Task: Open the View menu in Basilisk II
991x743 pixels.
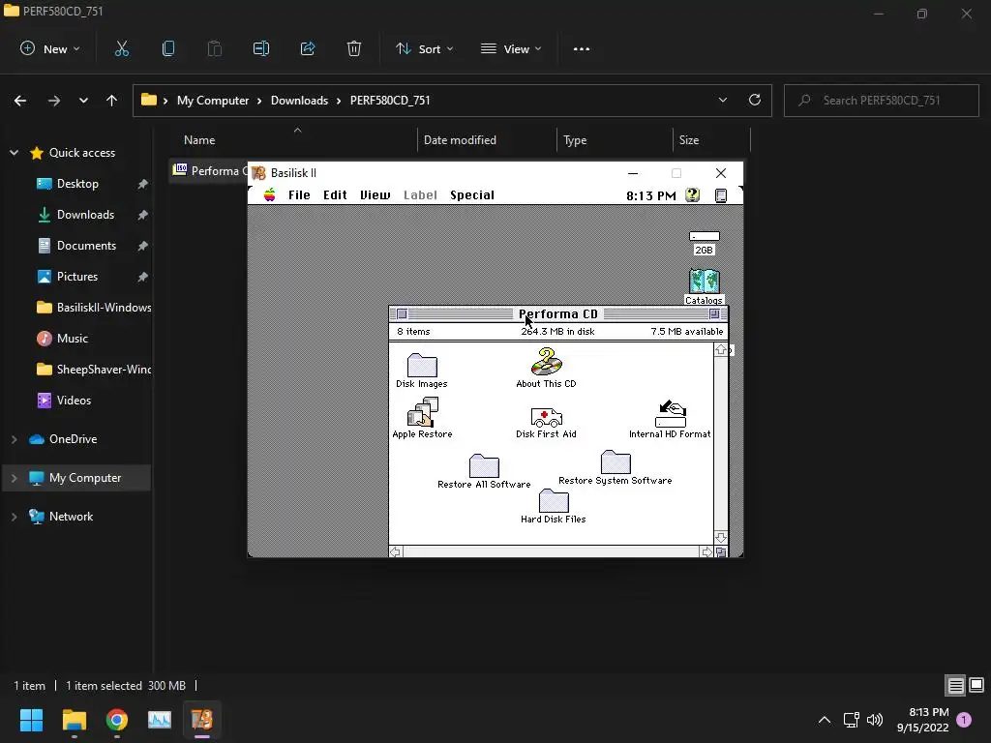Action: pyautogui.click(x=375, y=194)
